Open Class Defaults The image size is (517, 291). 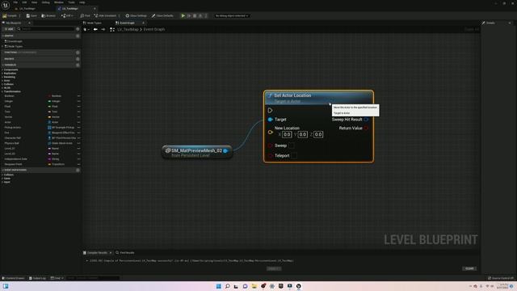tap(162, 15)
